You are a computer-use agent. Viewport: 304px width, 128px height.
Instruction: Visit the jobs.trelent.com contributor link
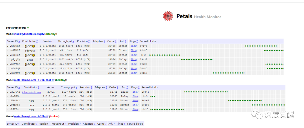coord(32,92)
